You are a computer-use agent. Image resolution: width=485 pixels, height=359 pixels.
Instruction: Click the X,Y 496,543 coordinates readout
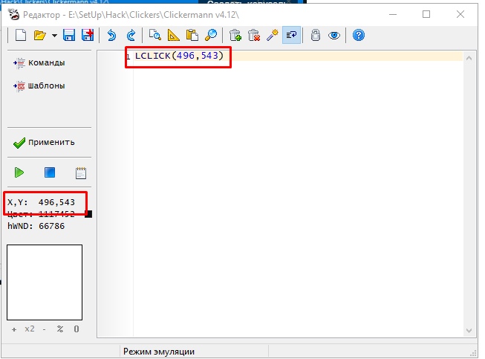coord(41,202)
